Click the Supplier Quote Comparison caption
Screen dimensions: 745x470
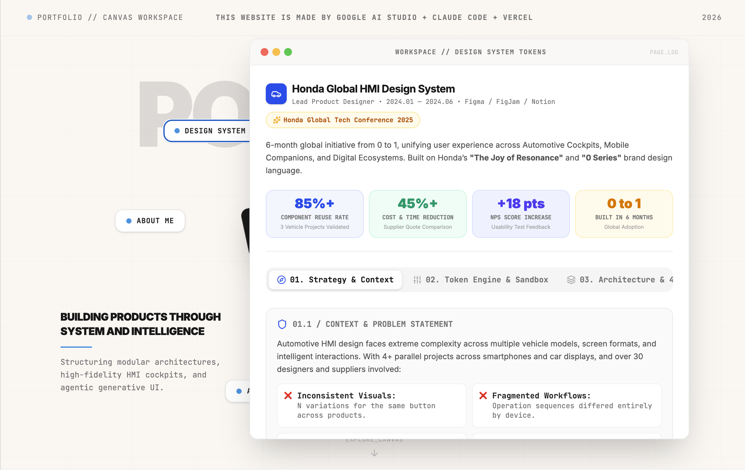click(x=418, y=227)
